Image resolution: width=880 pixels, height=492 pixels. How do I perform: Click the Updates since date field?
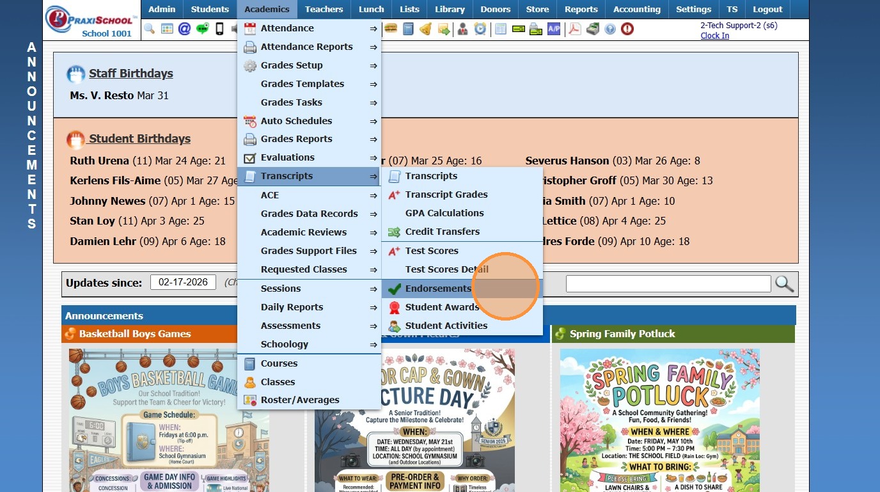[x=184, y=283]
